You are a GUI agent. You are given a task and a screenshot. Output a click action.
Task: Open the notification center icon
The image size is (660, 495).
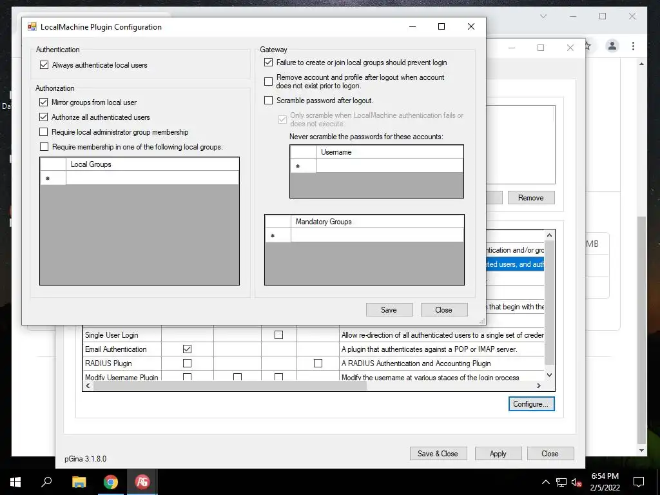pyautogui.click(x=639, y=482)
